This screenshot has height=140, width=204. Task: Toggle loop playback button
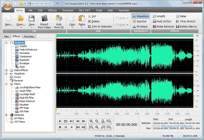(x=66, y=121)
